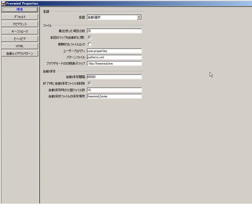Select the 自動レイアウトパターン tab
Image resolution: width=252 pixels, height=204 pixels.
coord(19,54)
